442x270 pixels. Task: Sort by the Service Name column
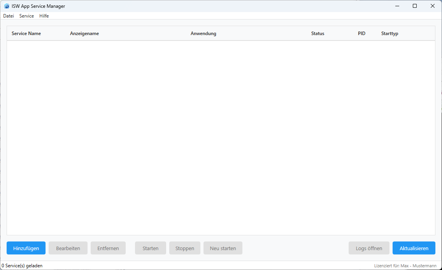coord(26,34)
